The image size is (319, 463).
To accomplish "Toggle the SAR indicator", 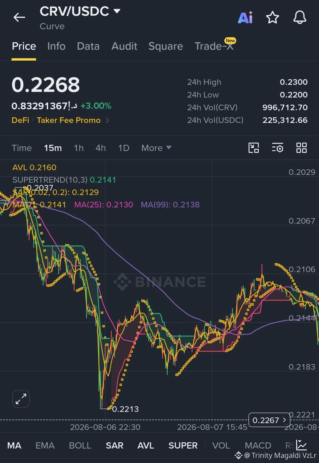I will coord(114,445).
